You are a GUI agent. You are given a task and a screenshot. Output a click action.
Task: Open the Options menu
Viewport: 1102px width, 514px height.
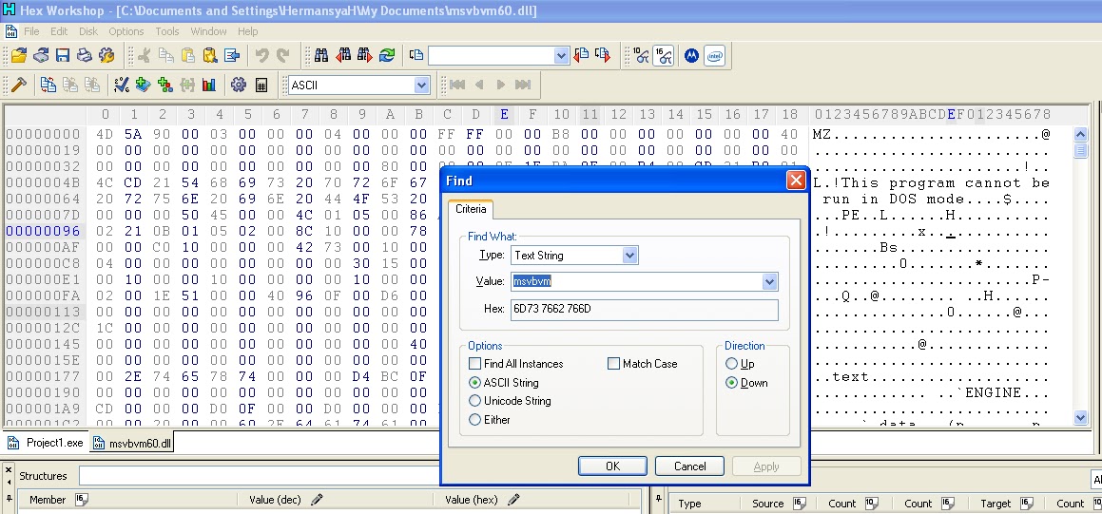(x=126, y=31)
